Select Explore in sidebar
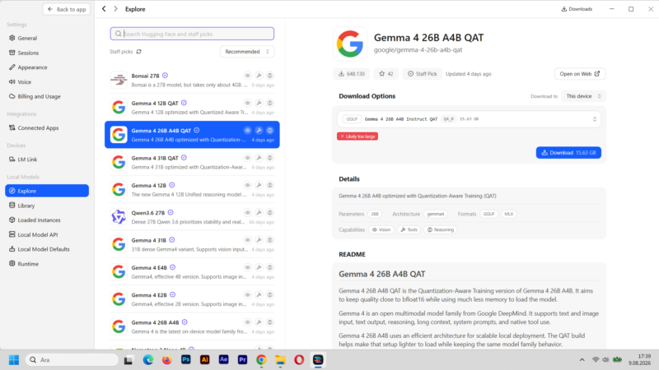 tap(47, 191)
